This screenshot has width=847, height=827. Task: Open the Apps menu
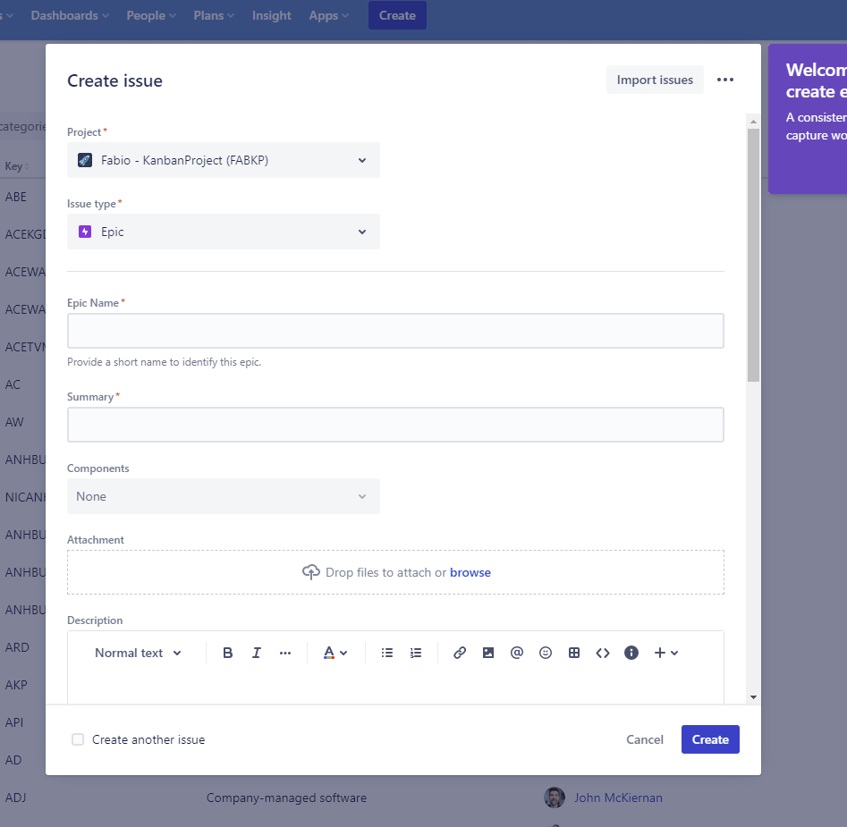[328, 16]
